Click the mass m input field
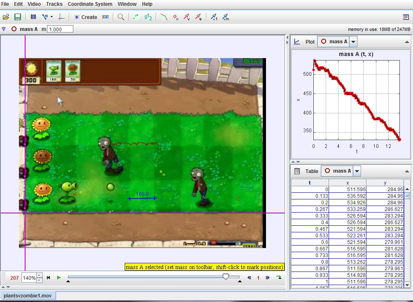Image resolution: width=413 pixels, height=302 pixels. pyautogui.click(x=60, y=29)
